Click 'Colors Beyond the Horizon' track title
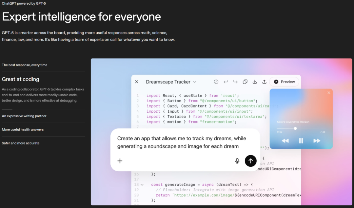The height and width of the screenshot is (208, 354). 293,122
